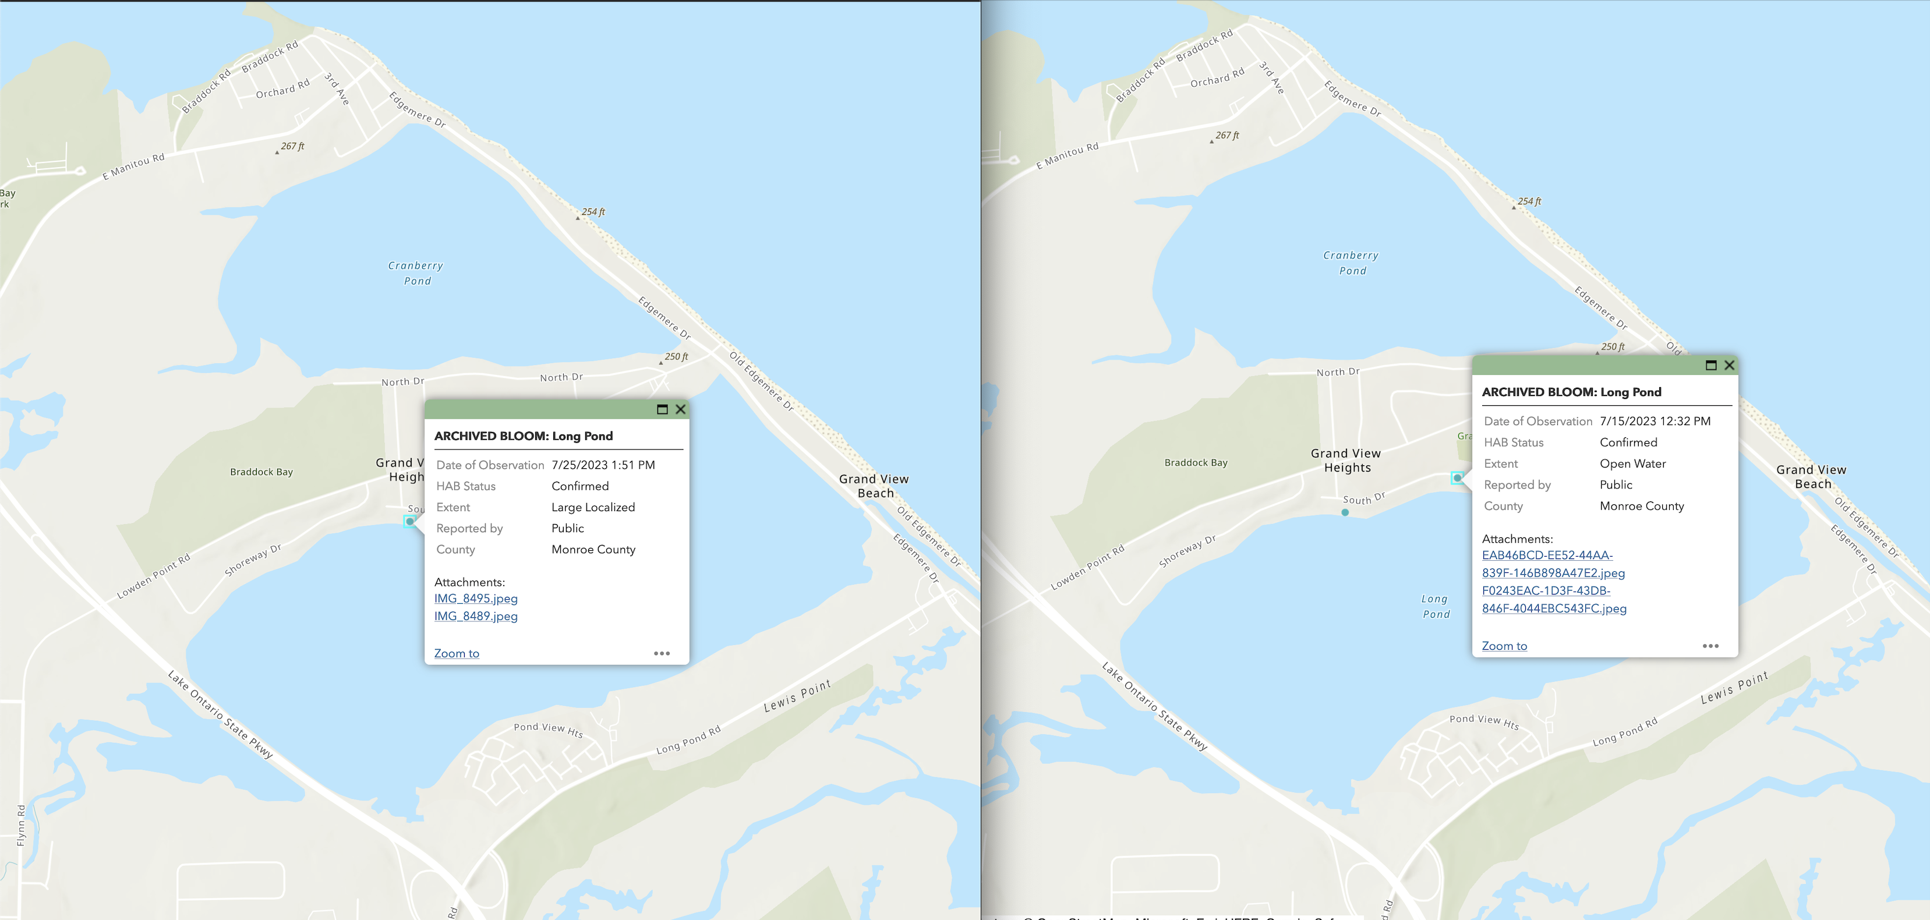Screen dimensions: 1930x920
Task: Click Braddock Bay label on right map
Action: point(1196,462)
